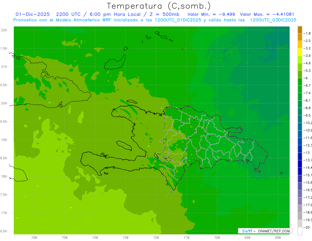Click the '-6.7' colorbar label
The height and width of the screenshot is (241, 312).
pos(307,86)
